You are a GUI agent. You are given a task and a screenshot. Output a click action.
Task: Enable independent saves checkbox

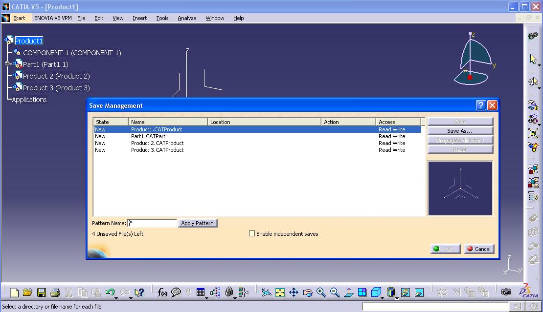[x=252, y=233]
